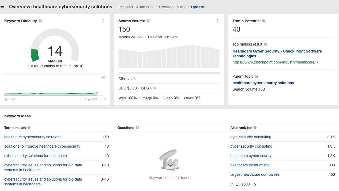Select cybersecurity consulting keyword
Screen dimensions: 339x191
[x=251, y=137]
